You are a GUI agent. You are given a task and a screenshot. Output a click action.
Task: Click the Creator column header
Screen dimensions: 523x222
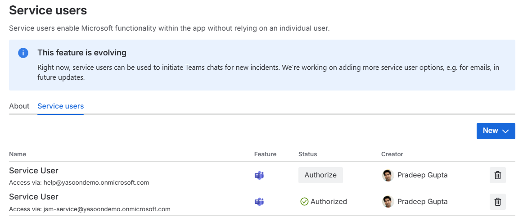(392, 154)
